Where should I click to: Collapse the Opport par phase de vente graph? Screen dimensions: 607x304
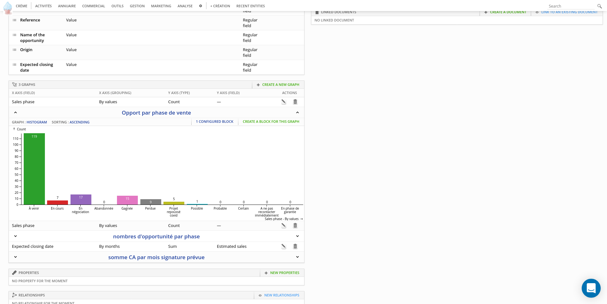point(15,112)
